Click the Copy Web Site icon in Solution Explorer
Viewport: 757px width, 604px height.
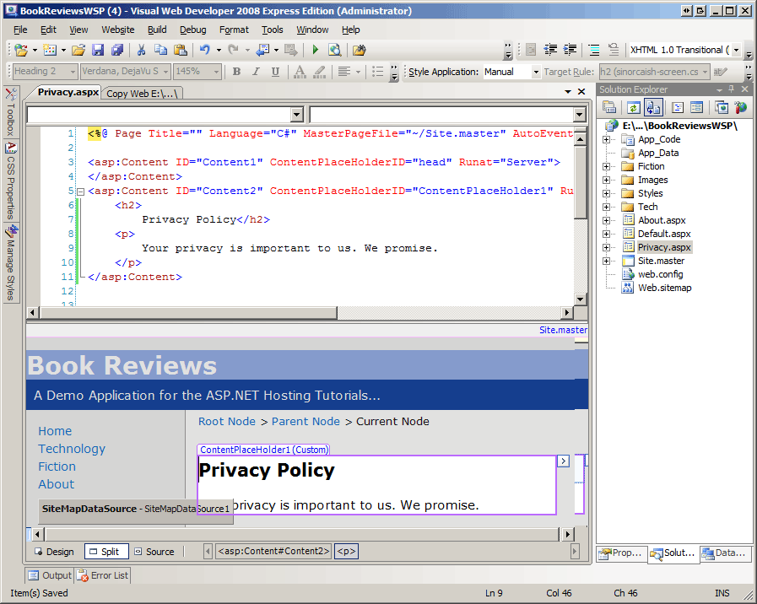721,107
